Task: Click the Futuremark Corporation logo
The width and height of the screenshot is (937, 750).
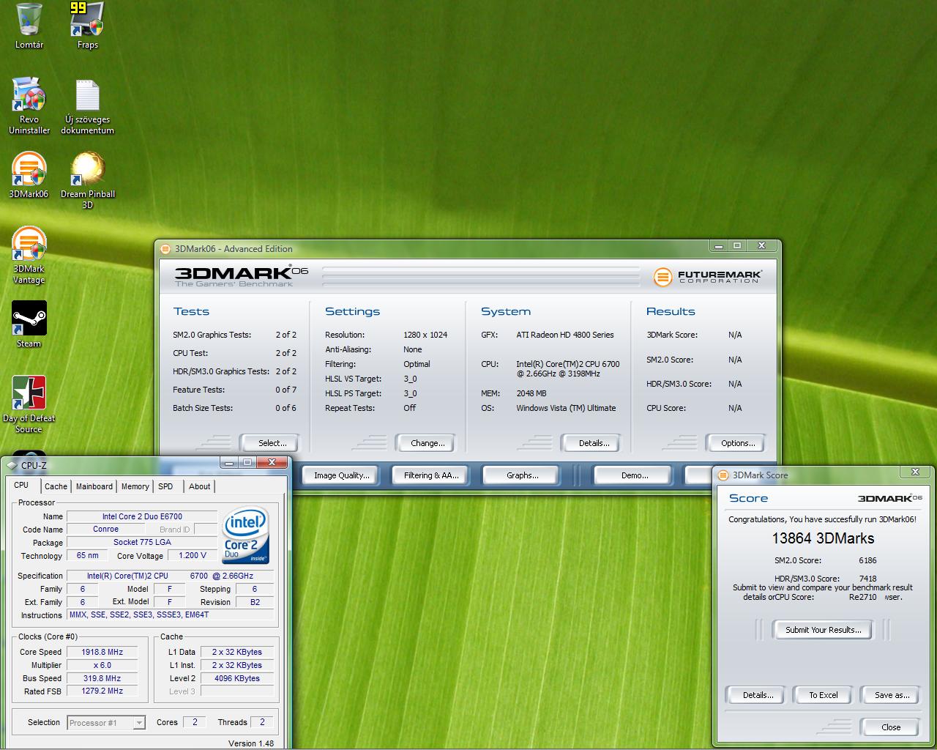Action: [x=707, y=276]
